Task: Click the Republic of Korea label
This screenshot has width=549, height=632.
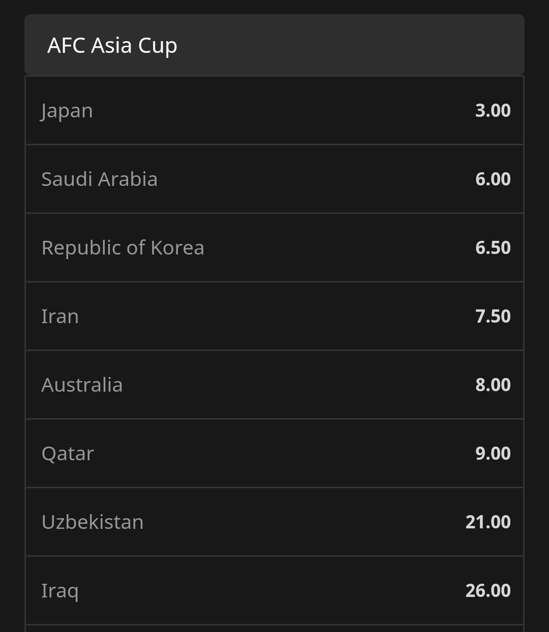Action: 123,248
